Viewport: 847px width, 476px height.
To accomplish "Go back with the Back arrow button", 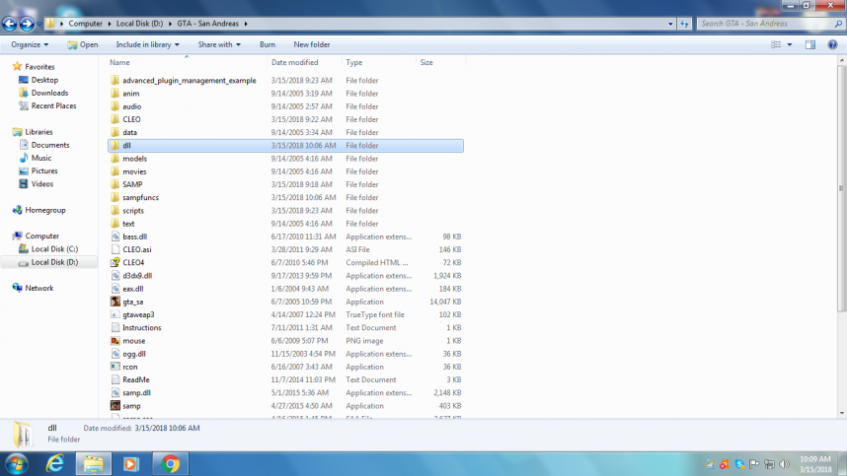I will [x=10, y=24].
